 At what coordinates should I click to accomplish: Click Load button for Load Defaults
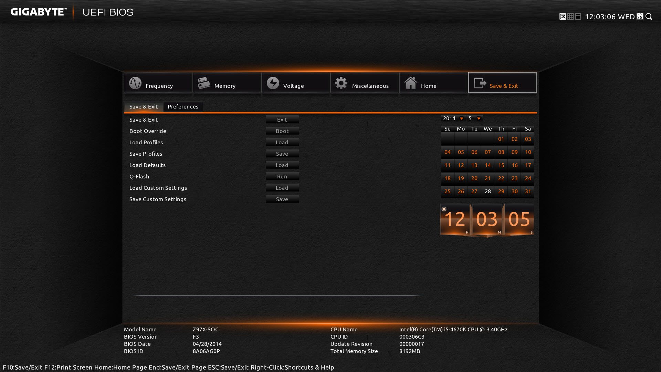pyautogui.click(x=282, y=165)
